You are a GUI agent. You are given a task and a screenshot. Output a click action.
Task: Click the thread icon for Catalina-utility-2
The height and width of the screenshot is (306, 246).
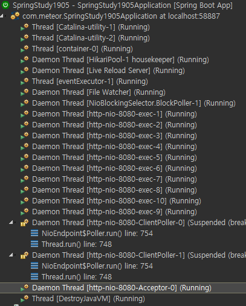(x=25, y=38)
